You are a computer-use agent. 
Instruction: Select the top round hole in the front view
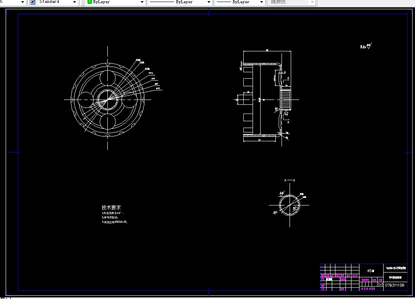point(108,78)
